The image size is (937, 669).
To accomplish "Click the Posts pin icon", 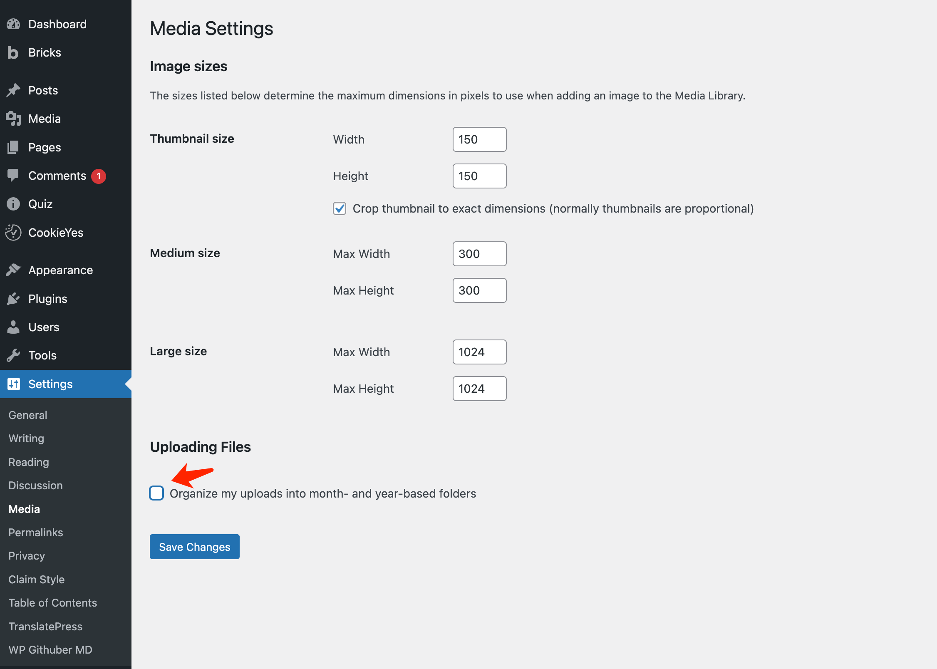I will 14,90.
